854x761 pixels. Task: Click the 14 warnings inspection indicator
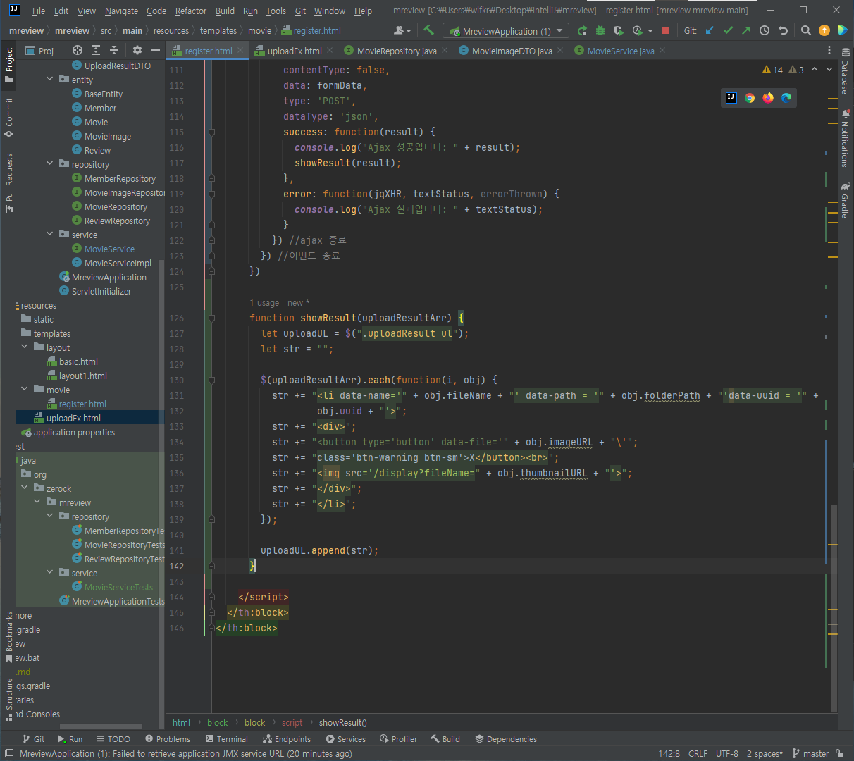coord(773,70)
